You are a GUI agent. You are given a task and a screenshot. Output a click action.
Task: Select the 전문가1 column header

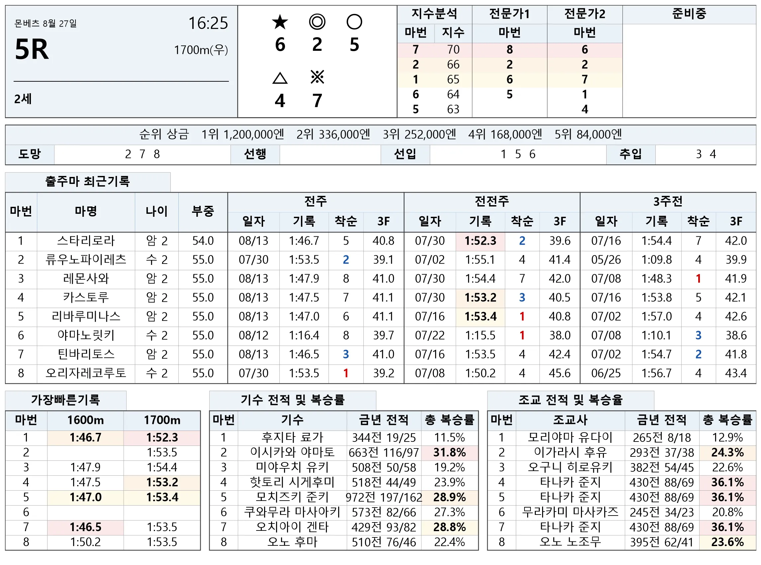(509, 14)
